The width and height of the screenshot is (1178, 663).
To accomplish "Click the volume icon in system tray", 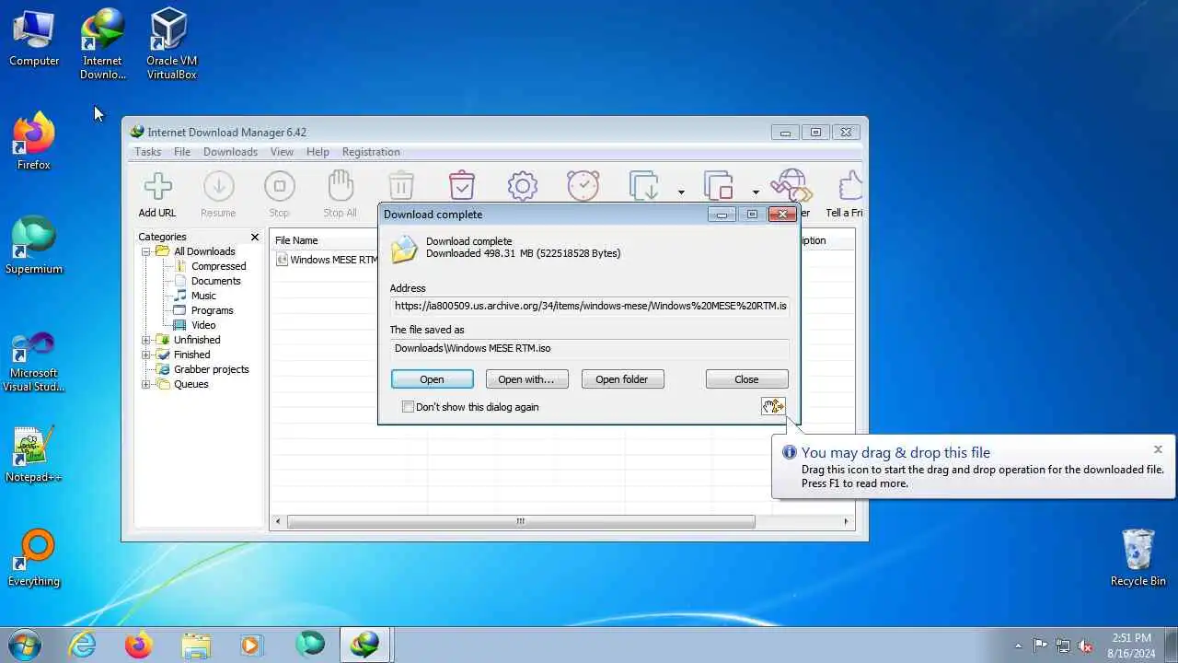I will [1086, 646].
